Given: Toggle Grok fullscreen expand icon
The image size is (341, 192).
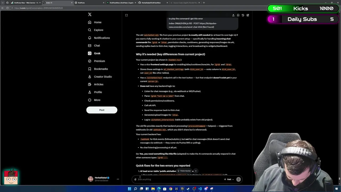Looking at the screenshot, I should click(127, 15).
